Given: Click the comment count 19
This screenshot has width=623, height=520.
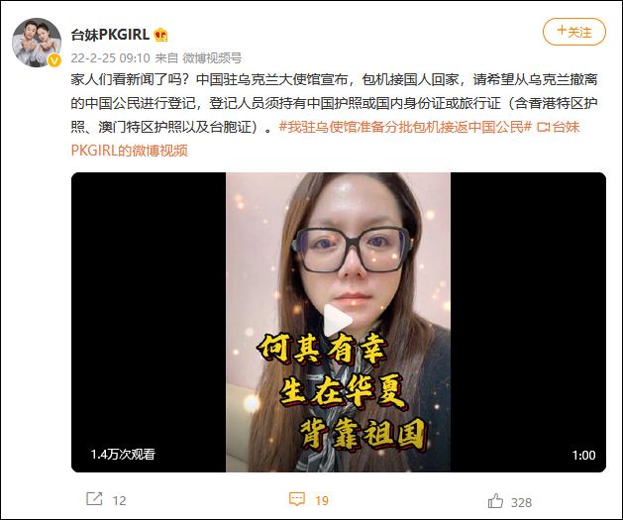Looking at the screenshot, I should [322, 500].
